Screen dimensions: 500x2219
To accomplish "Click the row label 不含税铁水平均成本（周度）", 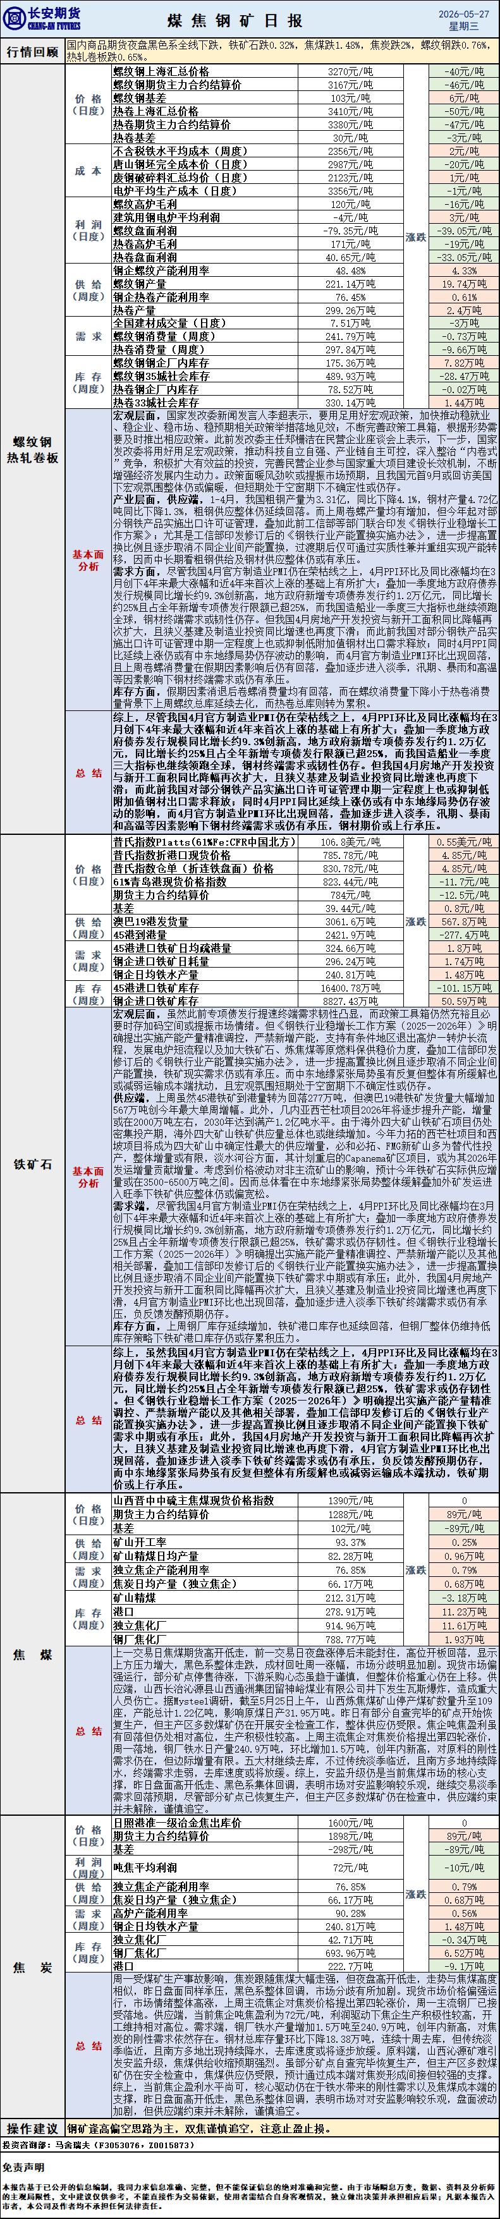I will pos(181,151).
